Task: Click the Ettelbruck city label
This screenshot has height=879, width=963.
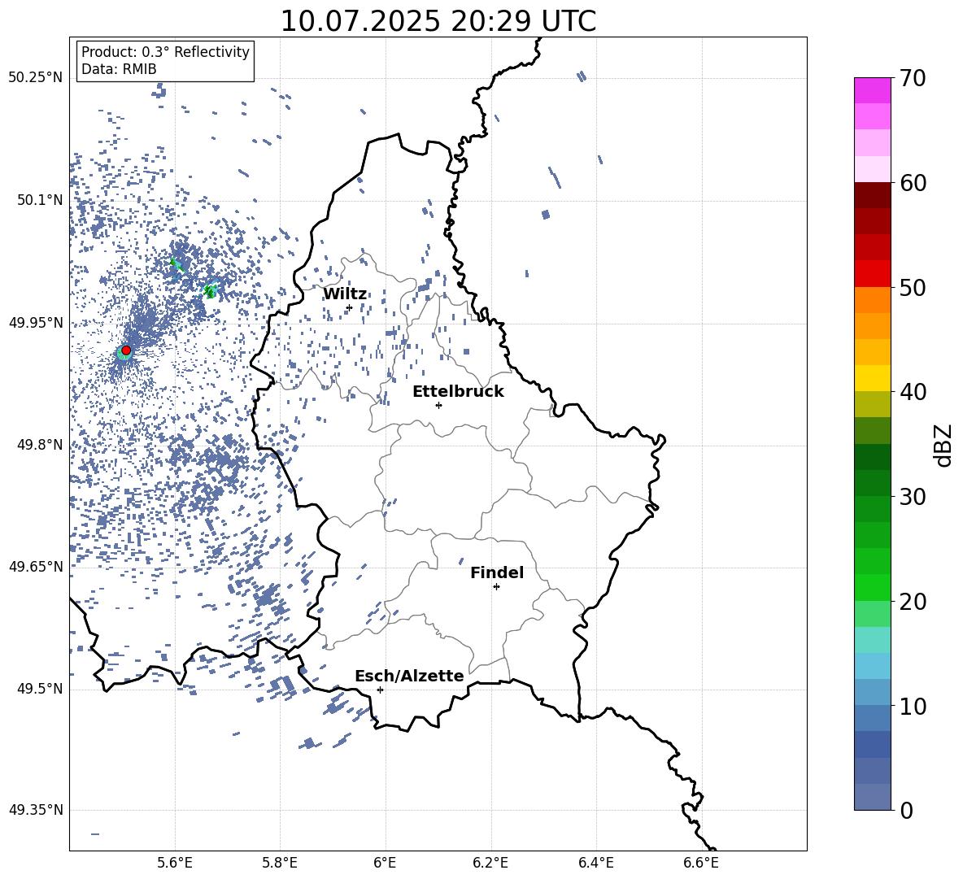Action: 458,392
